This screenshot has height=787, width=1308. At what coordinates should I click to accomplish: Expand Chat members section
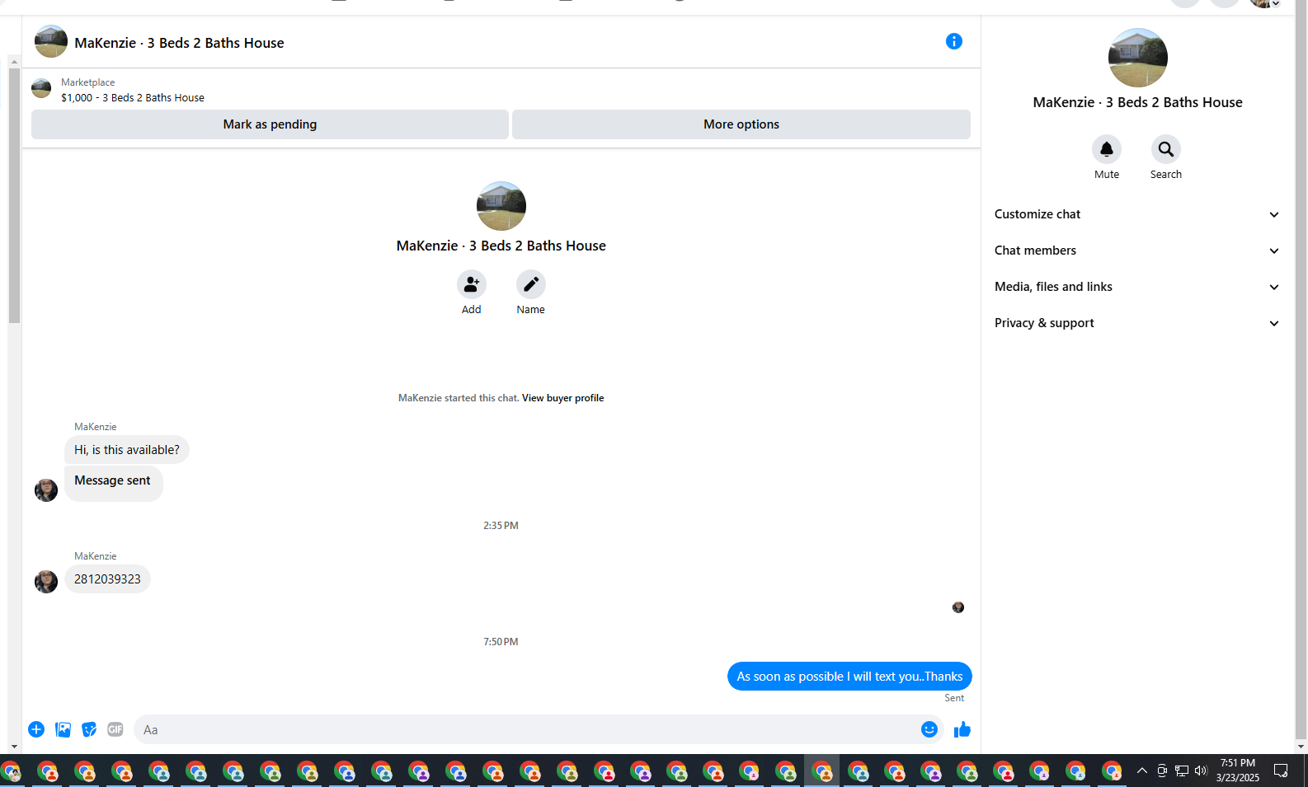pos(1137,251)
